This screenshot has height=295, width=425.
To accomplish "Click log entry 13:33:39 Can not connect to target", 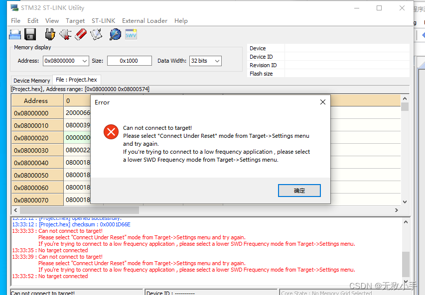I will click(x=57, y=257).
